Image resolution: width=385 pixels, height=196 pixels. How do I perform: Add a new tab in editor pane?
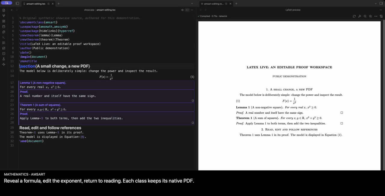(58, 4)
